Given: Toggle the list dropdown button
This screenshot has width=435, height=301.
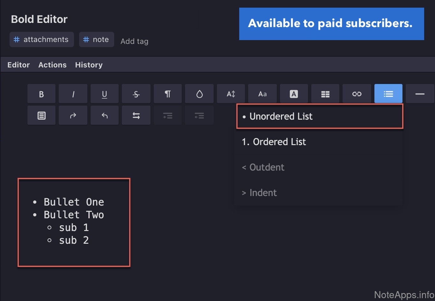Looking at the screenshot, I should click(388, 94).
